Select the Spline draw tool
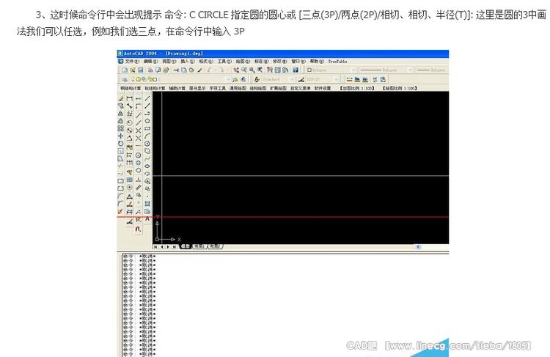 point(147,158)
